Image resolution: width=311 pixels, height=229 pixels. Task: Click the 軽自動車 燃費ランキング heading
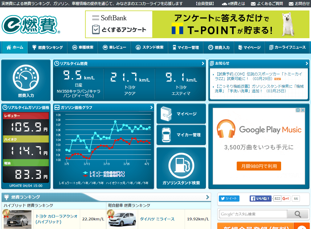point(129,205)
